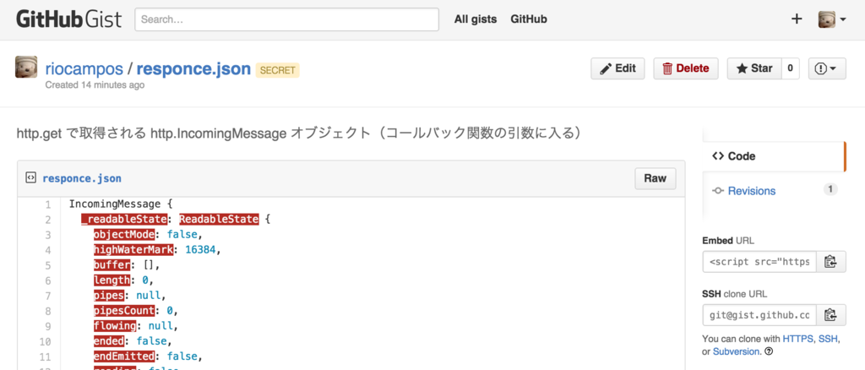Click the file code icon beside responce.json header
The width and height of the screenshot is (865, 370).
coord(31,178)
